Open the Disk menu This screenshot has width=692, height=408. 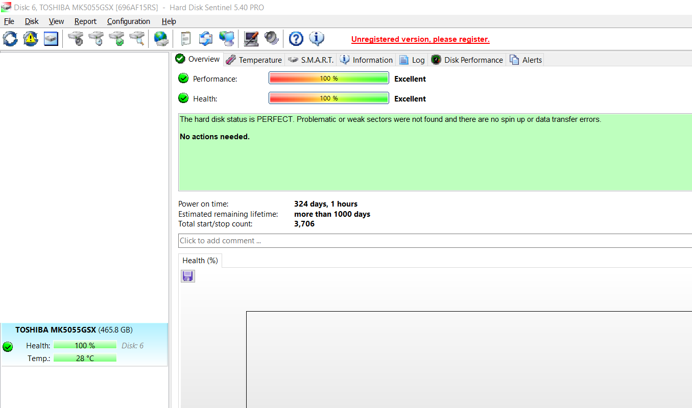tap(32, 21)
